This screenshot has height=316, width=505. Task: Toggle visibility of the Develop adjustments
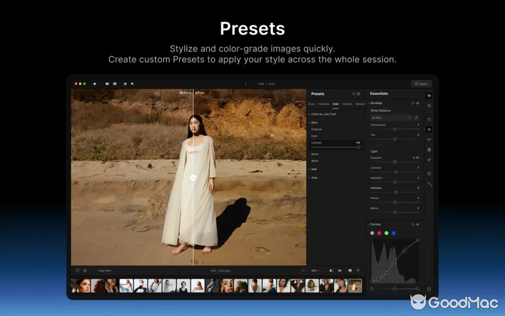coord(418,103)
